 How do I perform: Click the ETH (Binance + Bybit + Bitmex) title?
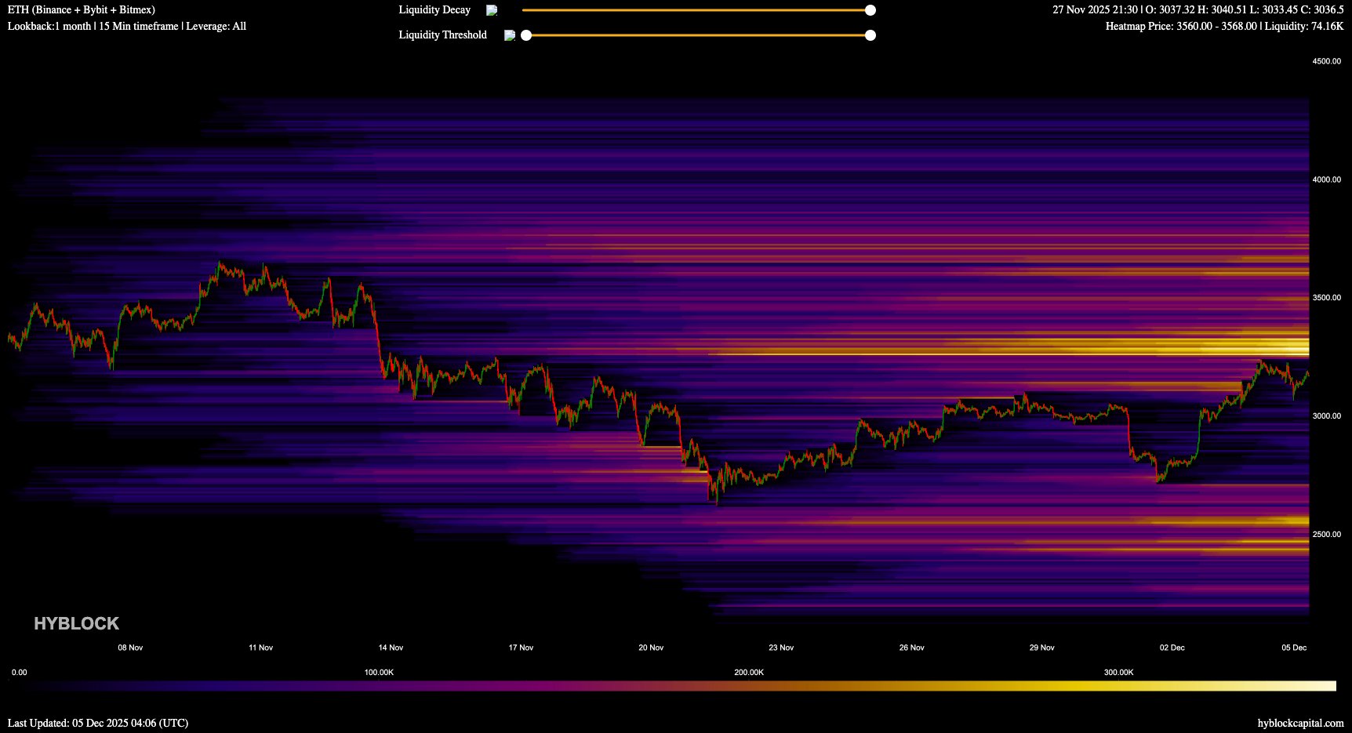82,10
